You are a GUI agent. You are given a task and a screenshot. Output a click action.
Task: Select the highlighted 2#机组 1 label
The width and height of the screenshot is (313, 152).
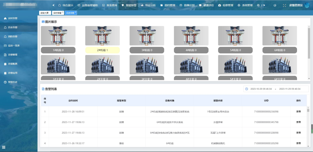click(102, 50)
